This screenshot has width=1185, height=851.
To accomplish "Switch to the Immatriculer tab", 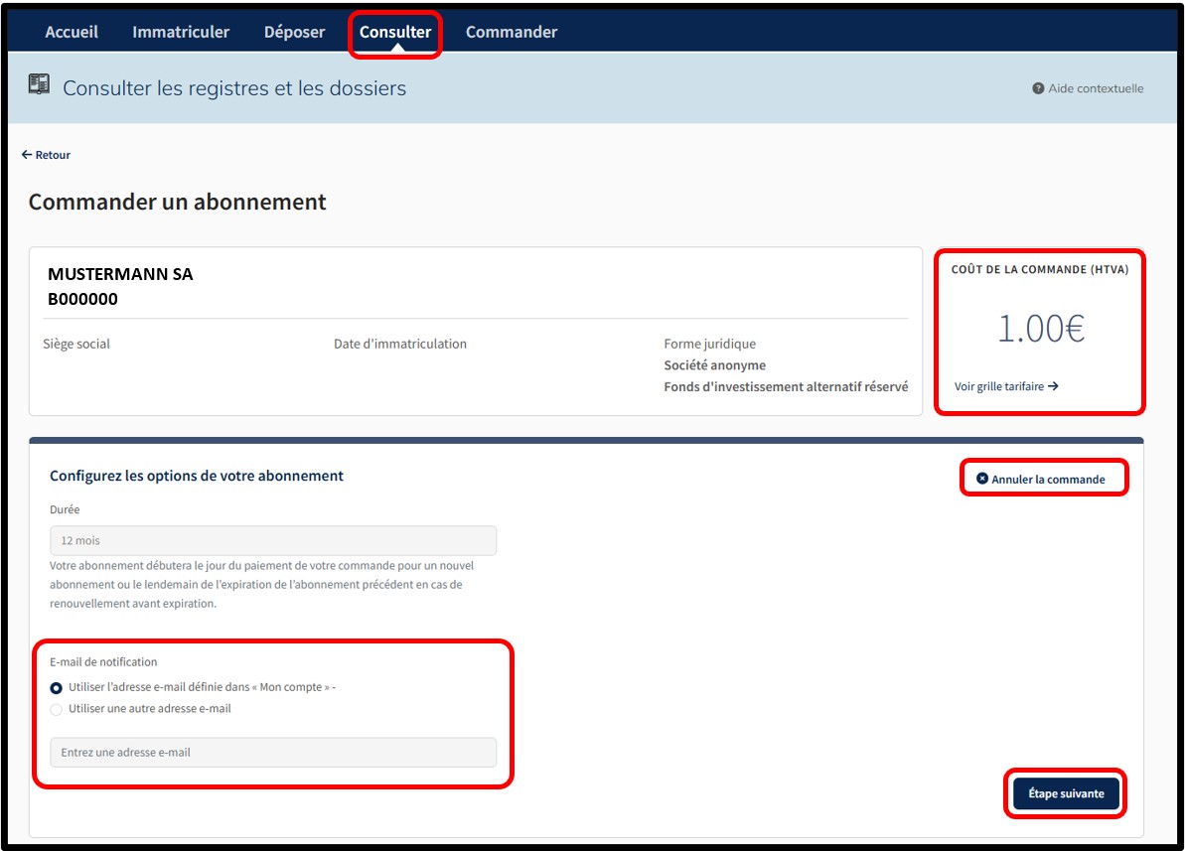I will point(181,32).
